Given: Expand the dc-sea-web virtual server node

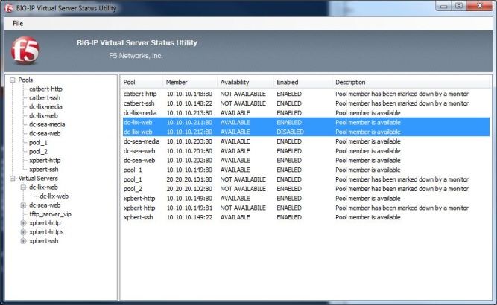Looking at the screenshot, I should click(x=23, y=205).
